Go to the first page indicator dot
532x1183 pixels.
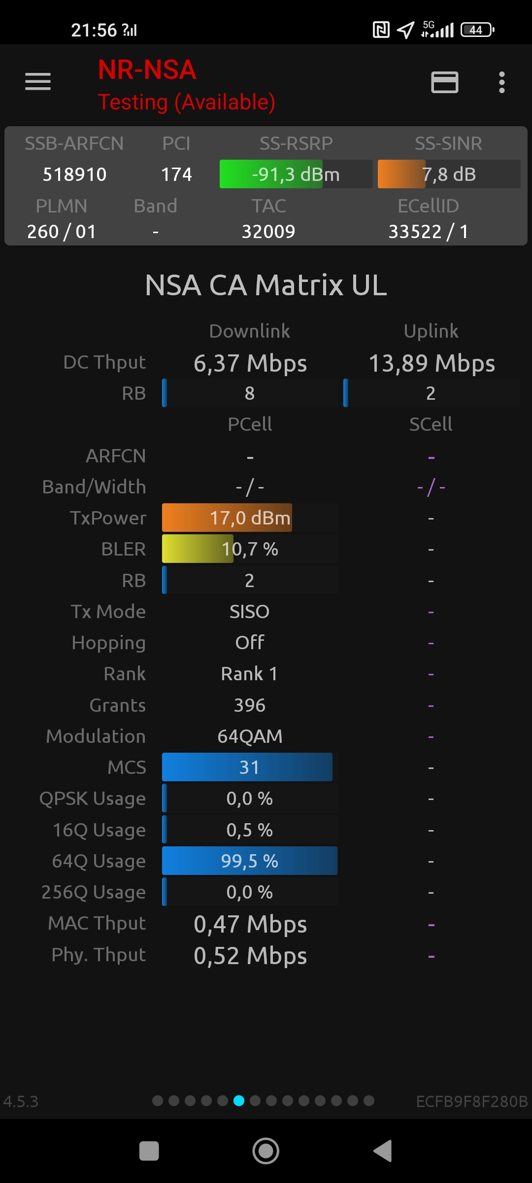(x=158, y=1101)
